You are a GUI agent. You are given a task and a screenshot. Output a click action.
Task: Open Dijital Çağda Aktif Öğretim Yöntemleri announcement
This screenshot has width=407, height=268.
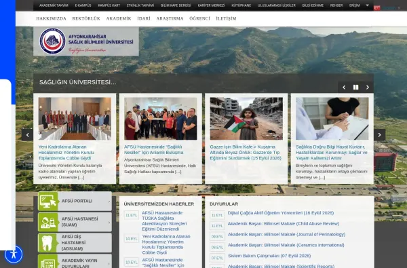point(281,213)
